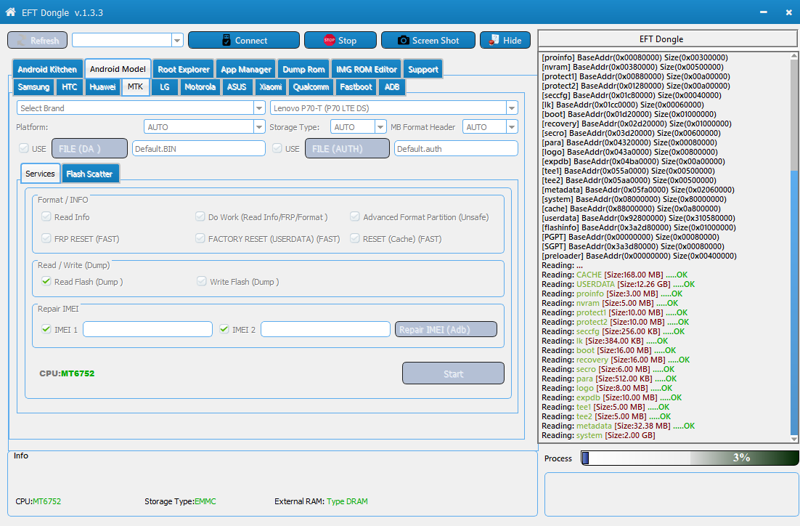Screen dimensions: 800x526
Task: Select the Qualcomm tab
Action: pyautogui.click(x=311, y=86)
